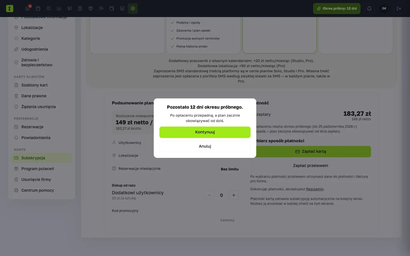Open Szablony kart in sidebar
The image size is (410, 256).
tap(42, 85)
